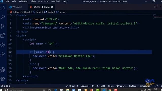Click the latihan_3_3.html breadcrumb item
Image resolution: width=162 pixels, height=91 pixels.
[x=22, y=12]
